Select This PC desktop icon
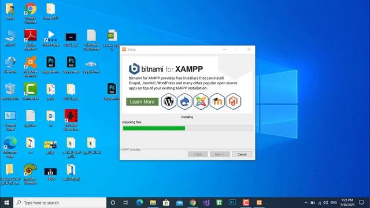370x208 pixels. pyautogui.click(x=10, y=38)
